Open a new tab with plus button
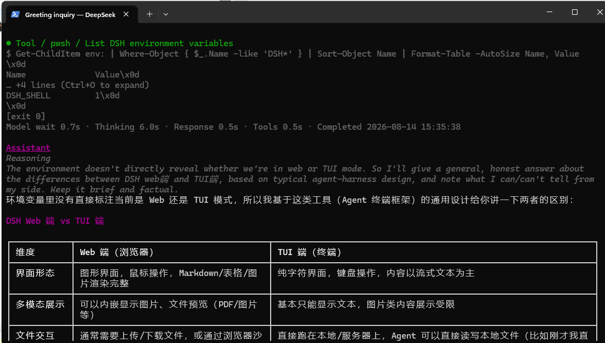This screenshot has width=605, height=343. [x=150, y=14]
